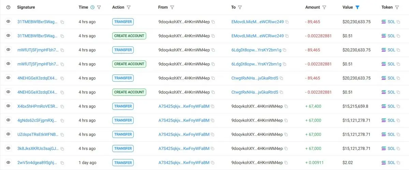The image size is (409, 170).
Task: Click the clock icon beside Time header
Action: point(92,7)
